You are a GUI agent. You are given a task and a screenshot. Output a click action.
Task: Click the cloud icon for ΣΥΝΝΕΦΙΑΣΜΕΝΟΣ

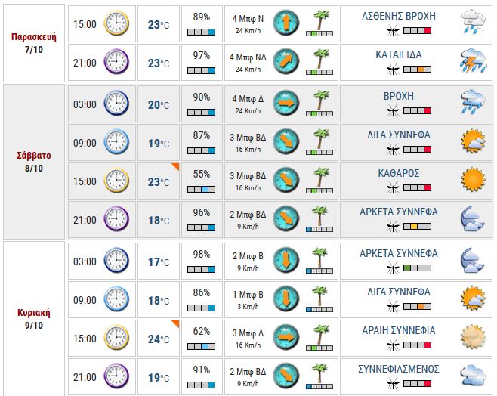point(473,375)
